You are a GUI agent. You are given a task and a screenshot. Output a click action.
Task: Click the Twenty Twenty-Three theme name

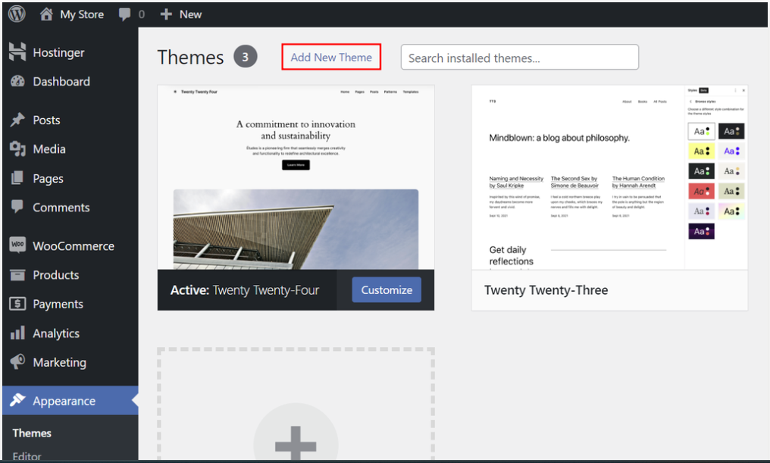coord(546,290)
